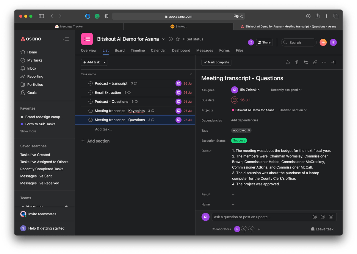The image size is (357, 254).
Task: Open Safari share menu
Action: [x=317, y=16]
